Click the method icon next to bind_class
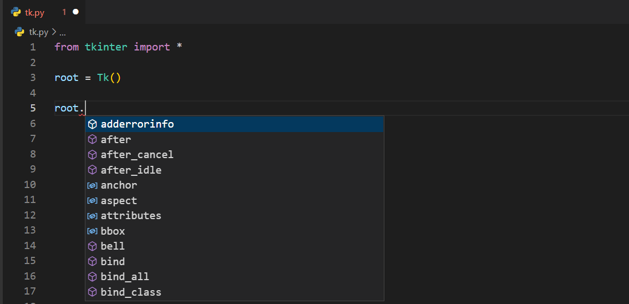The image size is (629, 304). [x=93, y=292]
